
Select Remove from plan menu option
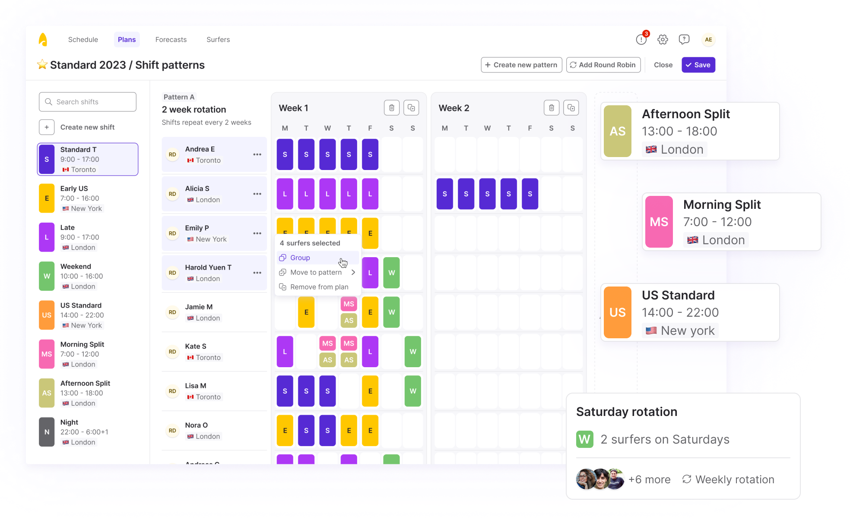click(x=319, y=287)
